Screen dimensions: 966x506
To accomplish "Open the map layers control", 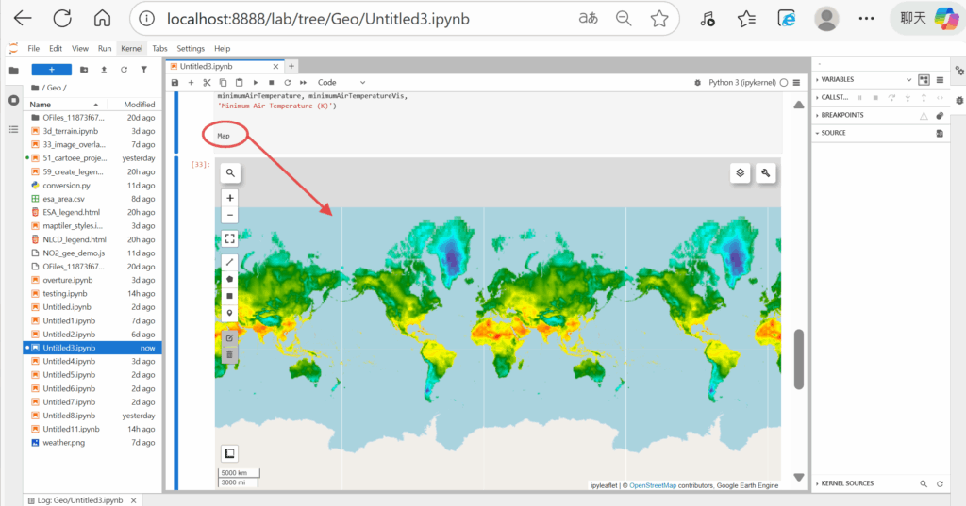I will pyautogui.click(x=741, y=172).
